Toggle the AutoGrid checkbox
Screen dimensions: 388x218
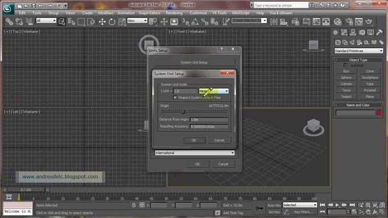click(346, 65)
